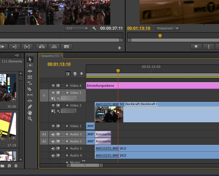This screenshot has height=176, width=219.
Task: Collapse the Video 3 track
Action: pyautogui.click(x=67, y=93)
